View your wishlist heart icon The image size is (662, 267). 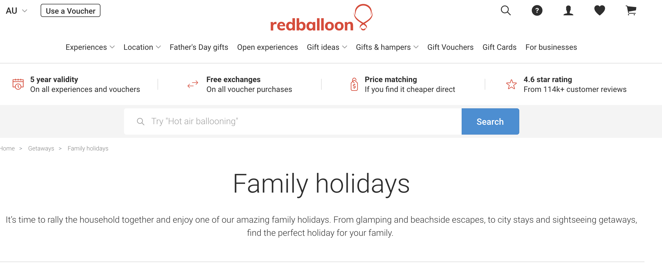600,10
